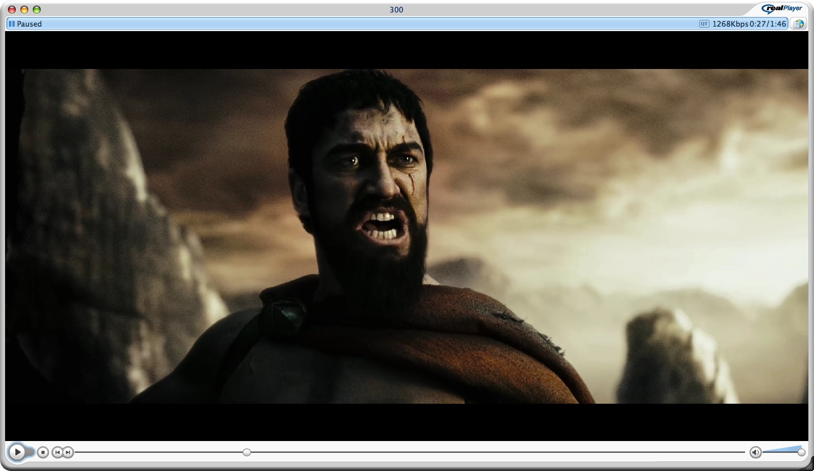This screenshot has width=814, height=471.
Task: Close the window with the red button
Action: pos(12,10)
